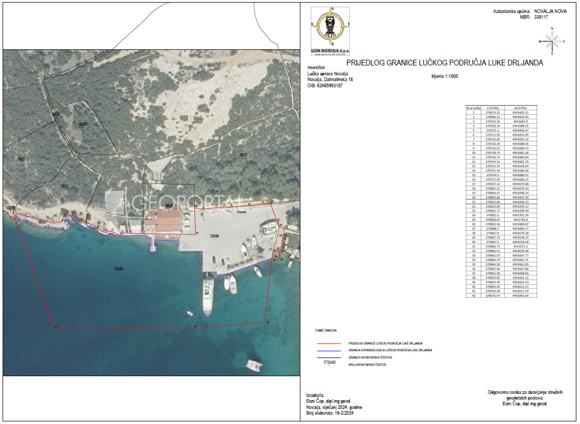Select row 42 in the coordinate table
This screenshot has width=580, height=424.
[501, 296]
